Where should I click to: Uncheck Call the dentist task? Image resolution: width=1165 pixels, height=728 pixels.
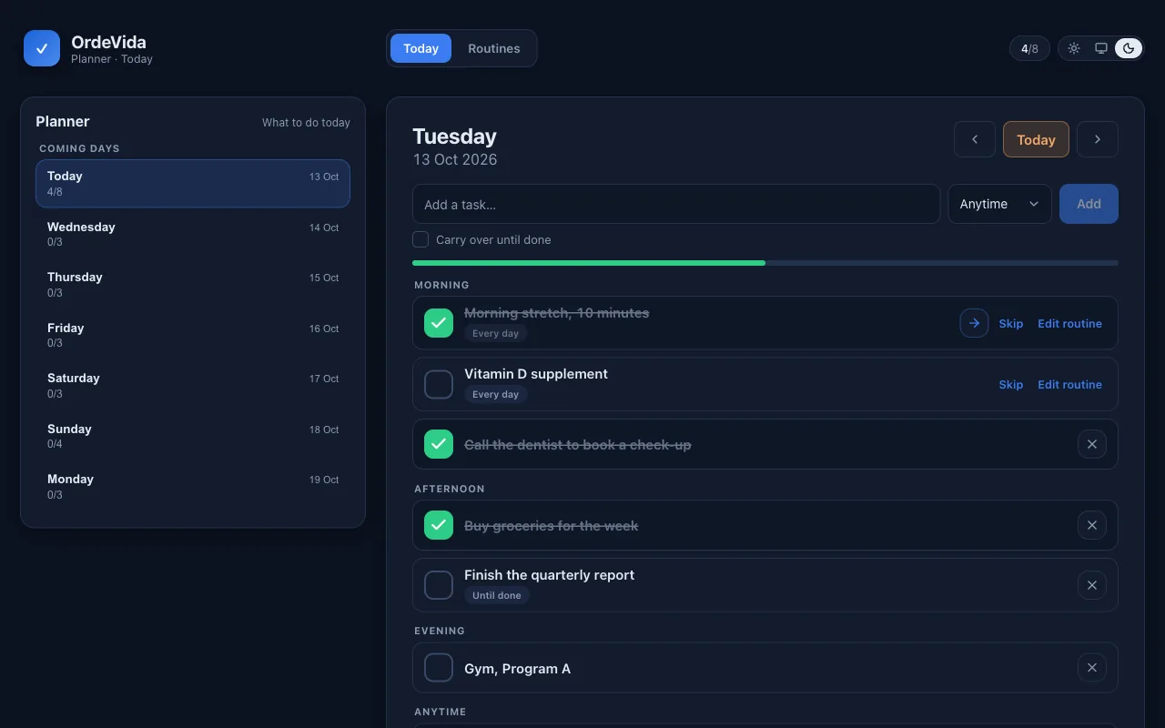439,444
